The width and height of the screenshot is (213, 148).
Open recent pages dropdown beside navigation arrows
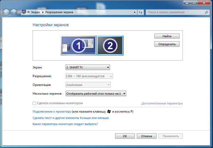pyautogui.click(x=19, y=12)
